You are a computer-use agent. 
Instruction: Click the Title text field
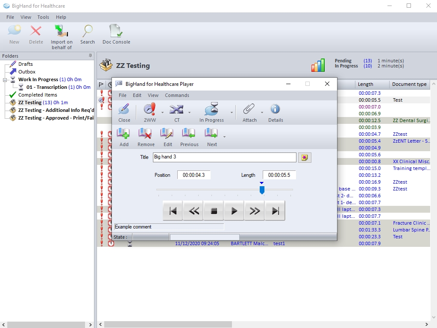click(224, 157)
